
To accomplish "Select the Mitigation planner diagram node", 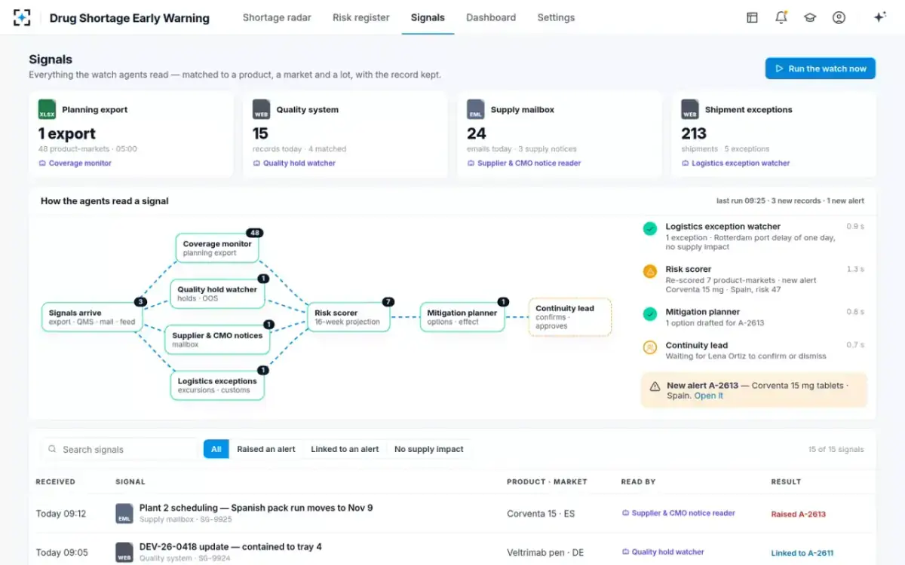I will pyautogui.click(x=462, y=317).
